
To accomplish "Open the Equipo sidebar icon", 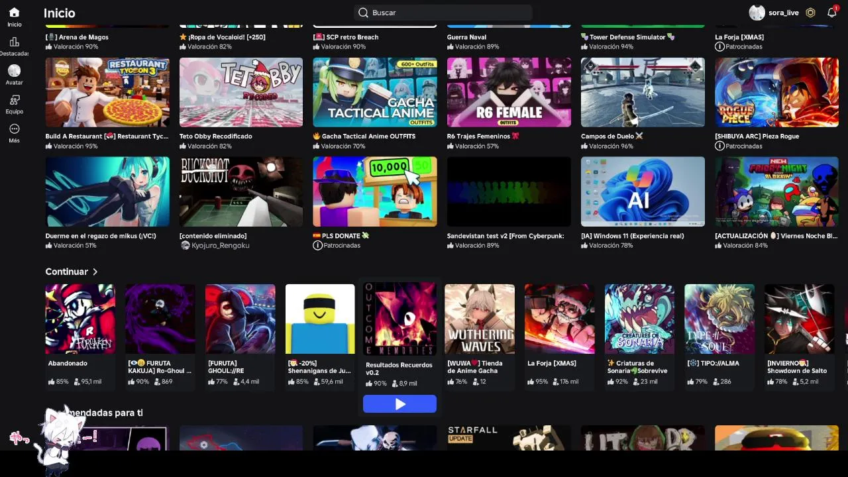I will 14,99.
